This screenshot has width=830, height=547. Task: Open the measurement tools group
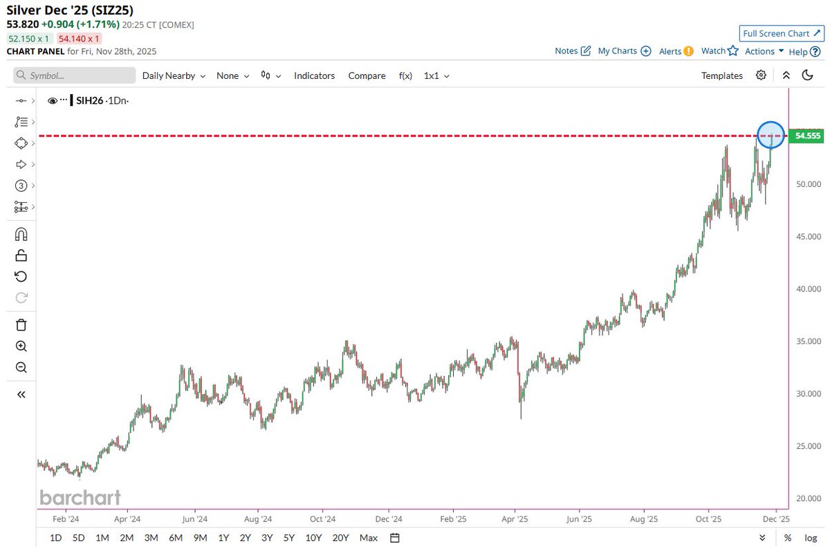20,206
